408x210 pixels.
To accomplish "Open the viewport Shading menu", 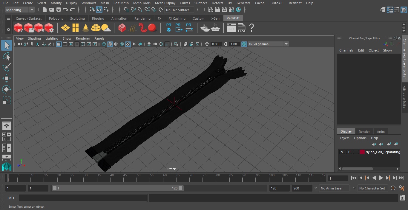I will coord(34,38).
